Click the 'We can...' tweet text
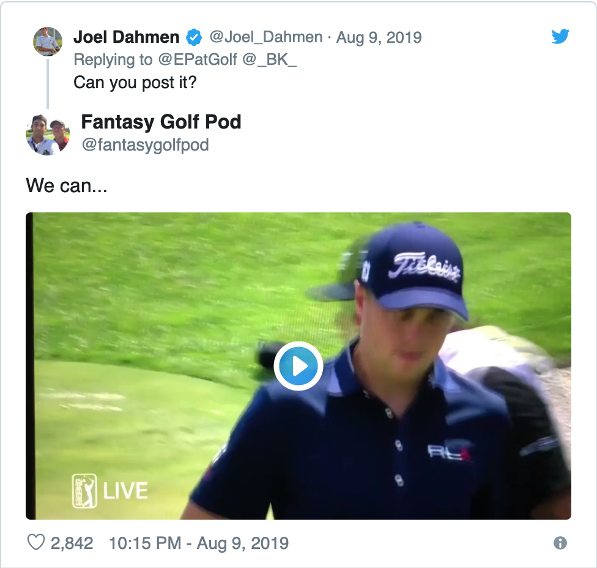Screen dimensions: 597x568 tap(67, 185)
